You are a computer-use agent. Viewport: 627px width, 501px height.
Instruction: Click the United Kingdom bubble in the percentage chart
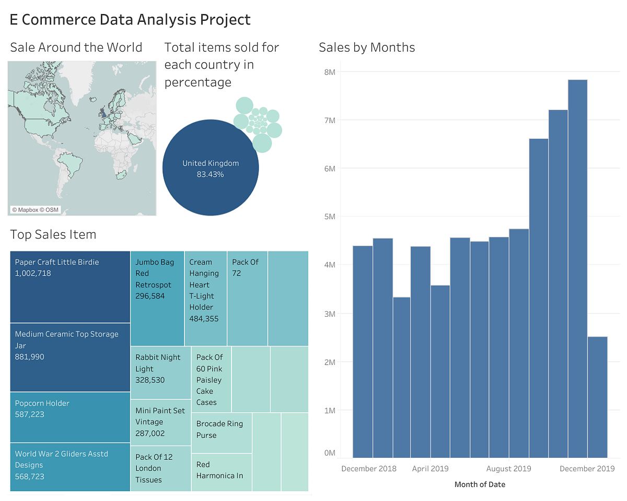[211, 167]
